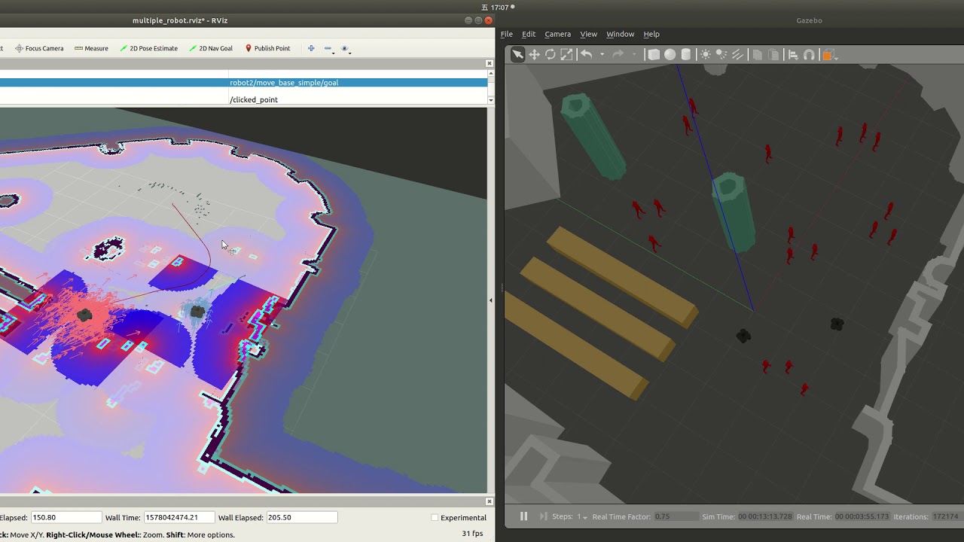Insert a box shape in Gazebo
The width and height of the screenshot is (964, 542).
click(x=654, y=54)
